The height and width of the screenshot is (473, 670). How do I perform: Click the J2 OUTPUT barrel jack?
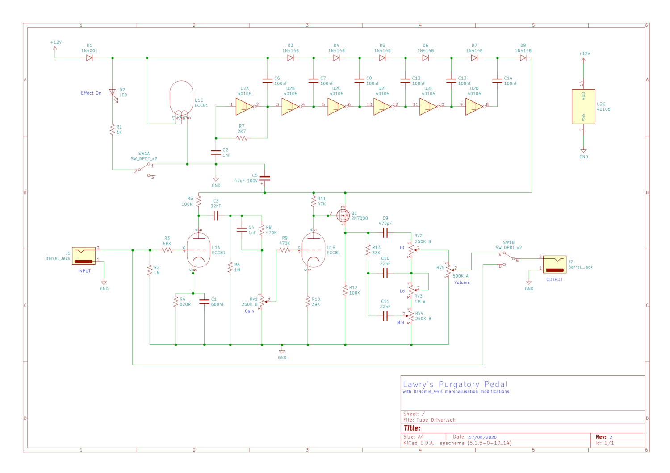tap(554, 264)
